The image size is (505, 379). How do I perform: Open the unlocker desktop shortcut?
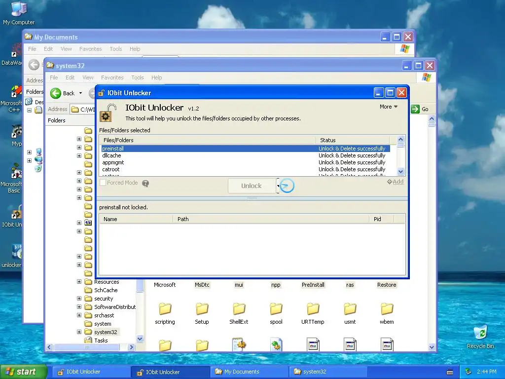pyautogui.click(x=12, y=256)
